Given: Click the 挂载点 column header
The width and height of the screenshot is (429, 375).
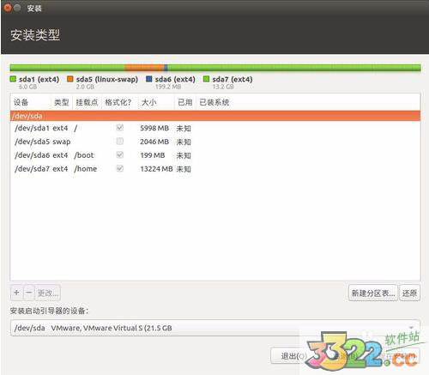Looking at the screenshot, I should click(87, 102).
